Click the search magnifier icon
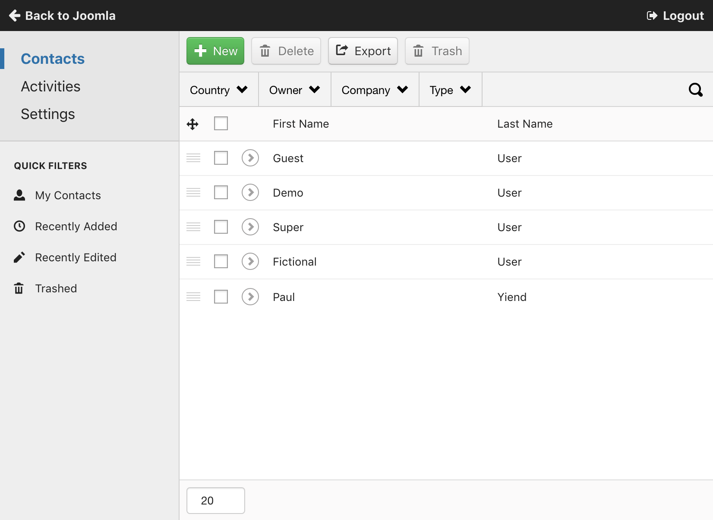Viewport: 713px width, 520px height. click(x=695, y=90)
